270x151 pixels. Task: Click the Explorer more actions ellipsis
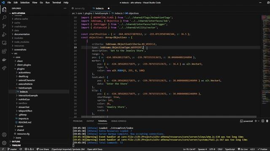pos(65,8)
